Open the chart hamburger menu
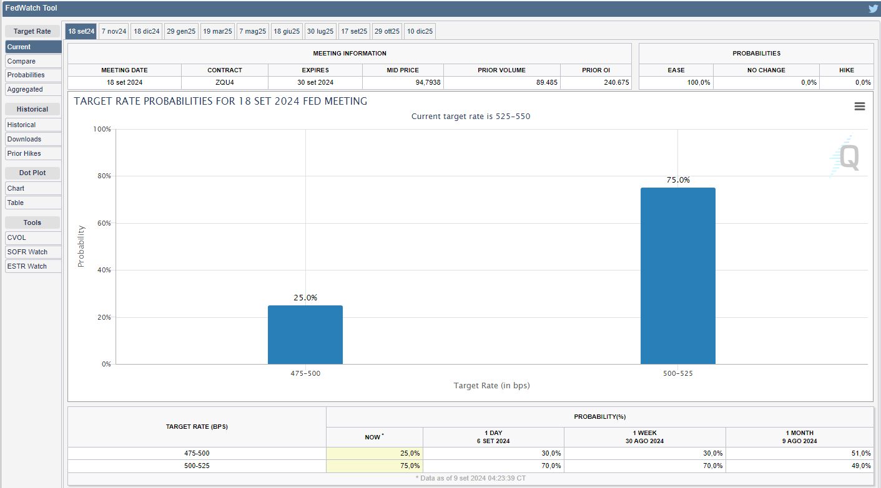Screen dimensions: 881x488 point(859,107)
